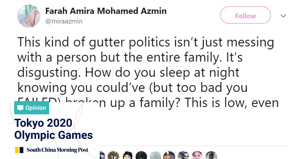This screenshot has width=304, height=159.
Task: Open the first liker avatar in the row
Action: coord(102,155)
